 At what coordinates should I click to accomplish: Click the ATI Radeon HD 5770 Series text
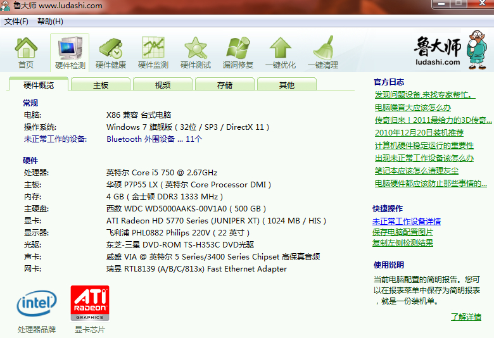(x=216, y=220)
